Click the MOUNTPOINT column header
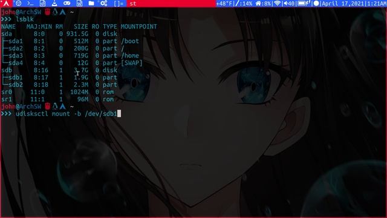The width and height of the screenshot is (387, 218). coord(138,27)
